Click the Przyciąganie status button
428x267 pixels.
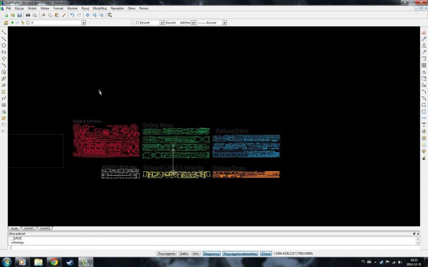click(166, 254)
